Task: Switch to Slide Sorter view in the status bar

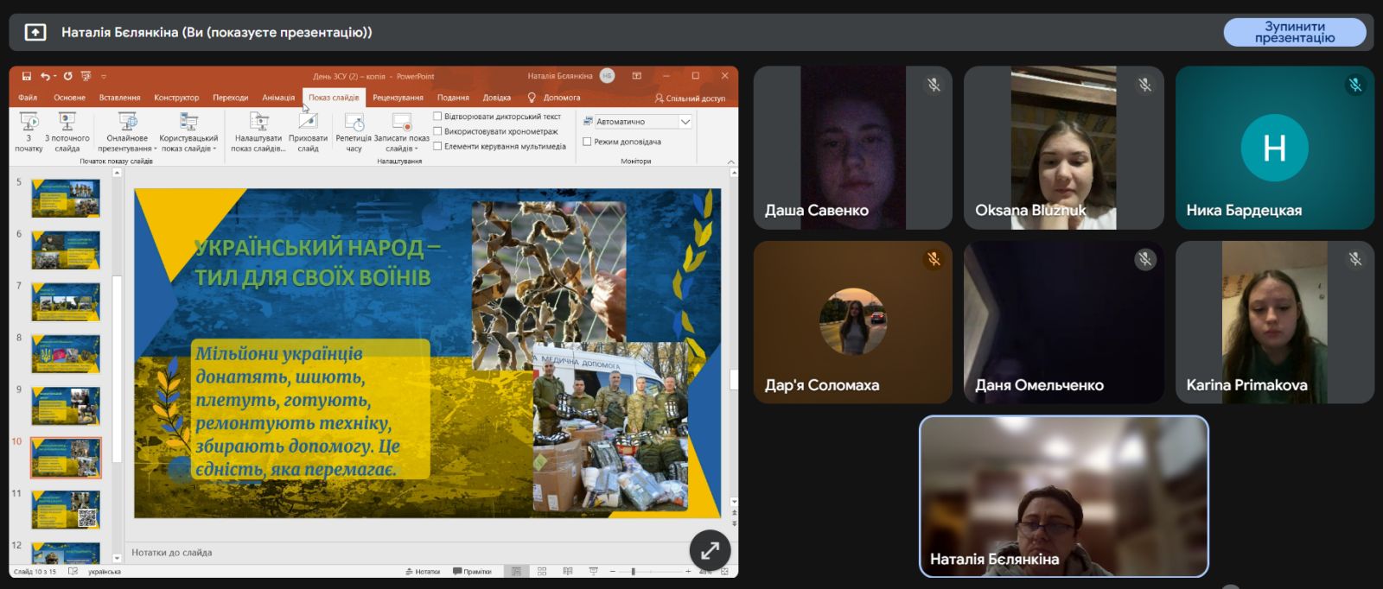Action: [x=542, y=572]
